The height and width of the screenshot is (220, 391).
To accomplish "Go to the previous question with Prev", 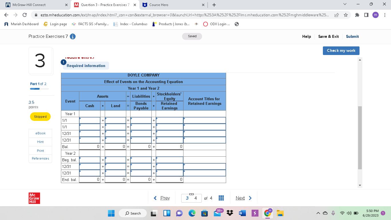I will pyautogui.click(x=162, y=198).
